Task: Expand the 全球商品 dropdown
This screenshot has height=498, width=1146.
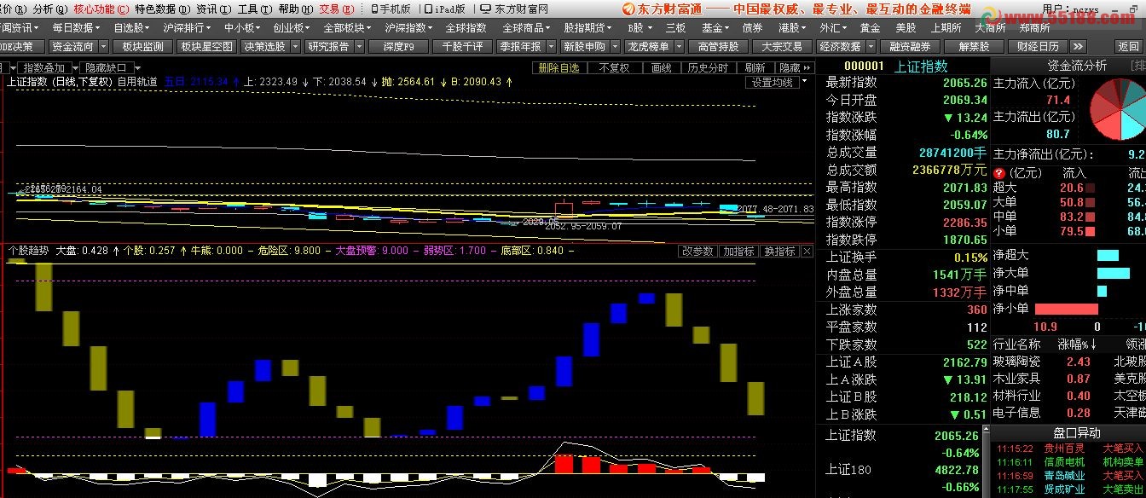Action: point(528,27)
